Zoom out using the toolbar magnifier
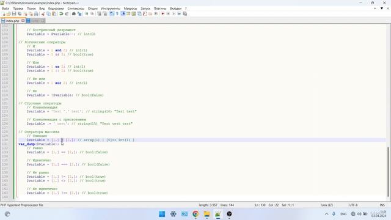 pyautogui.click(x=92, y=13)
